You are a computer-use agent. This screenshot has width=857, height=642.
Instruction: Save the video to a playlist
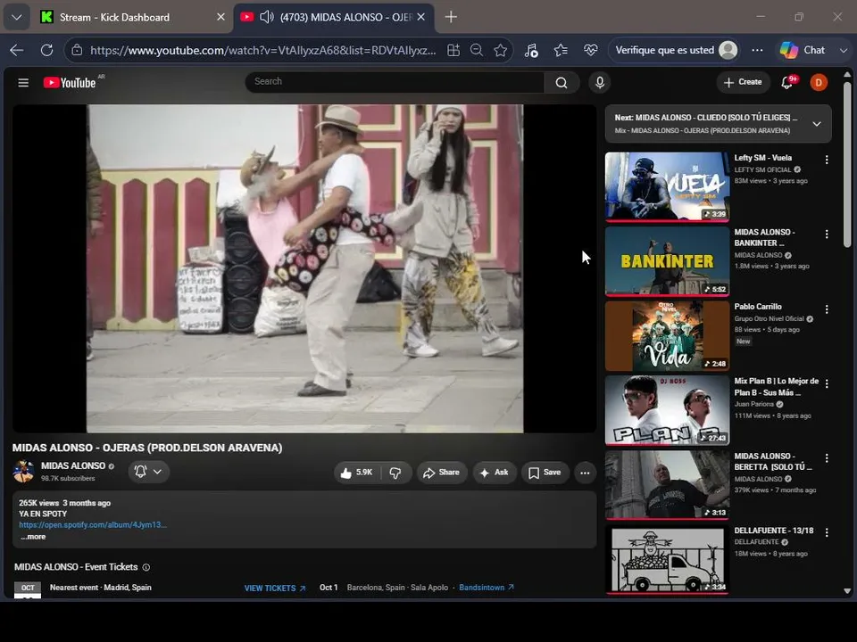coord(545,473)
